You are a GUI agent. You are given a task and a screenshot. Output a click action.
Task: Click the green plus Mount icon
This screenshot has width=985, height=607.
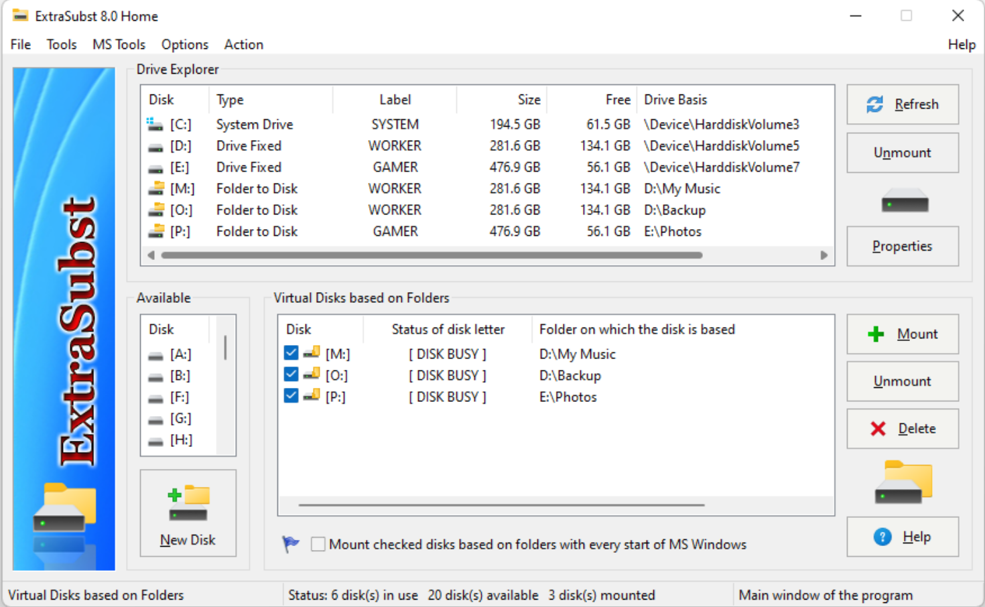[876, 333]
